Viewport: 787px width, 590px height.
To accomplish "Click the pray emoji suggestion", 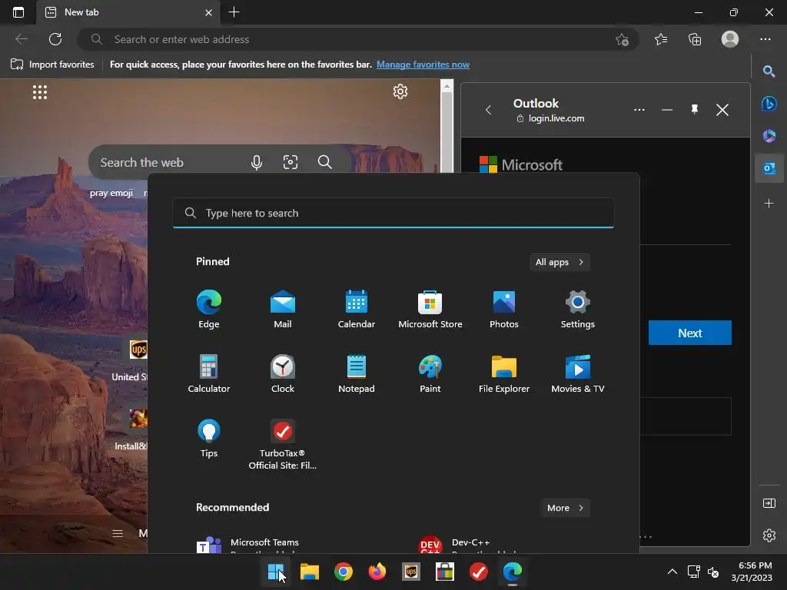I will [x=111, y=193].
